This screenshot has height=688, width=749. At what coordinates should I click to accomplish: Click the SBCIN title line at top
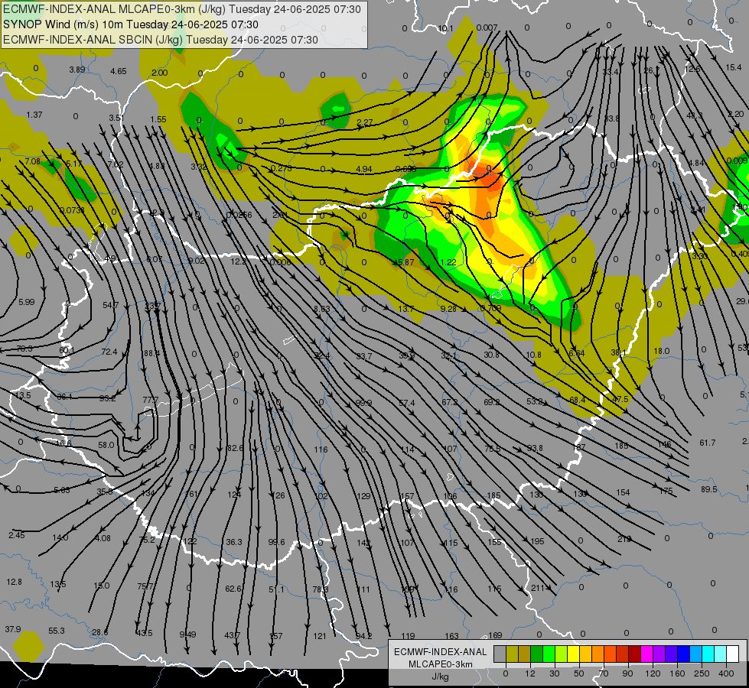tap(161, 40)
